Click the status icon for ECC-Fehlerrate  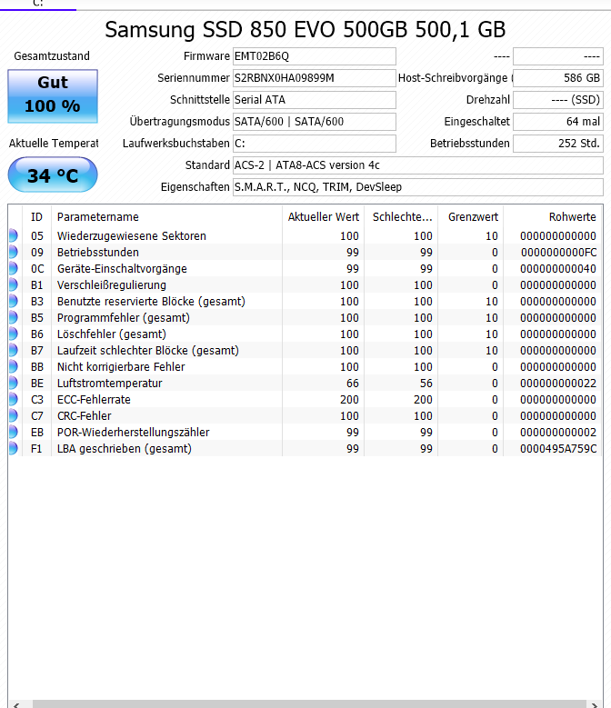point(13,399)
